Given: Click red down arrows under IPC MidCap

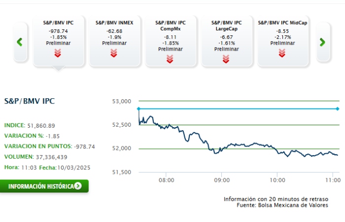Looking at the screenshot, I should click(282, 53).
